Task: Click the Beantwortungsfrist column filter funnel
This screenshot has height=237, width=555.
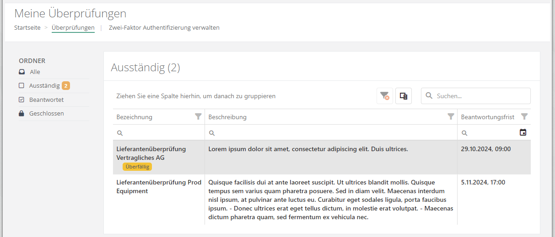Action: [x=524, y=117]
